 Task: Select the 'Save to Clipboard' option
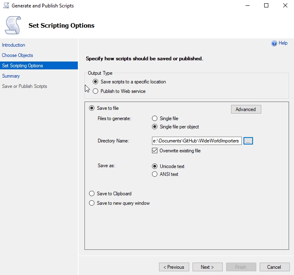click(x=92, y=194)
